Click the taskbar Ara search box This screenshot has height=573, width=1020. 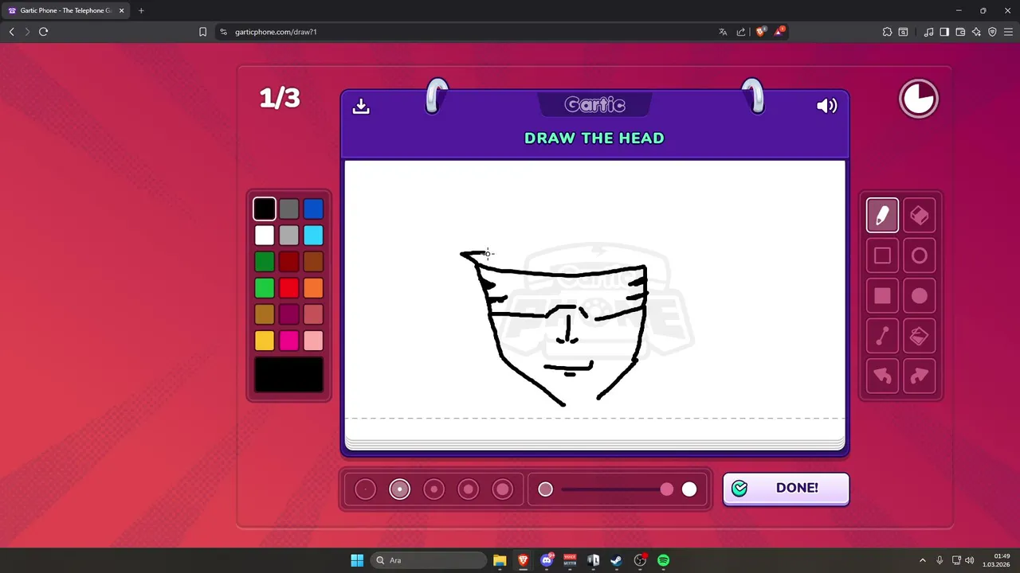click(430, 560)
